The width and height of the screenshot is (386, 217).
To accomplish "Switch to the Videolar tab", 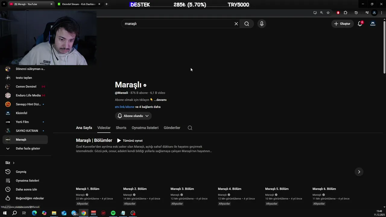I will 104,128.
